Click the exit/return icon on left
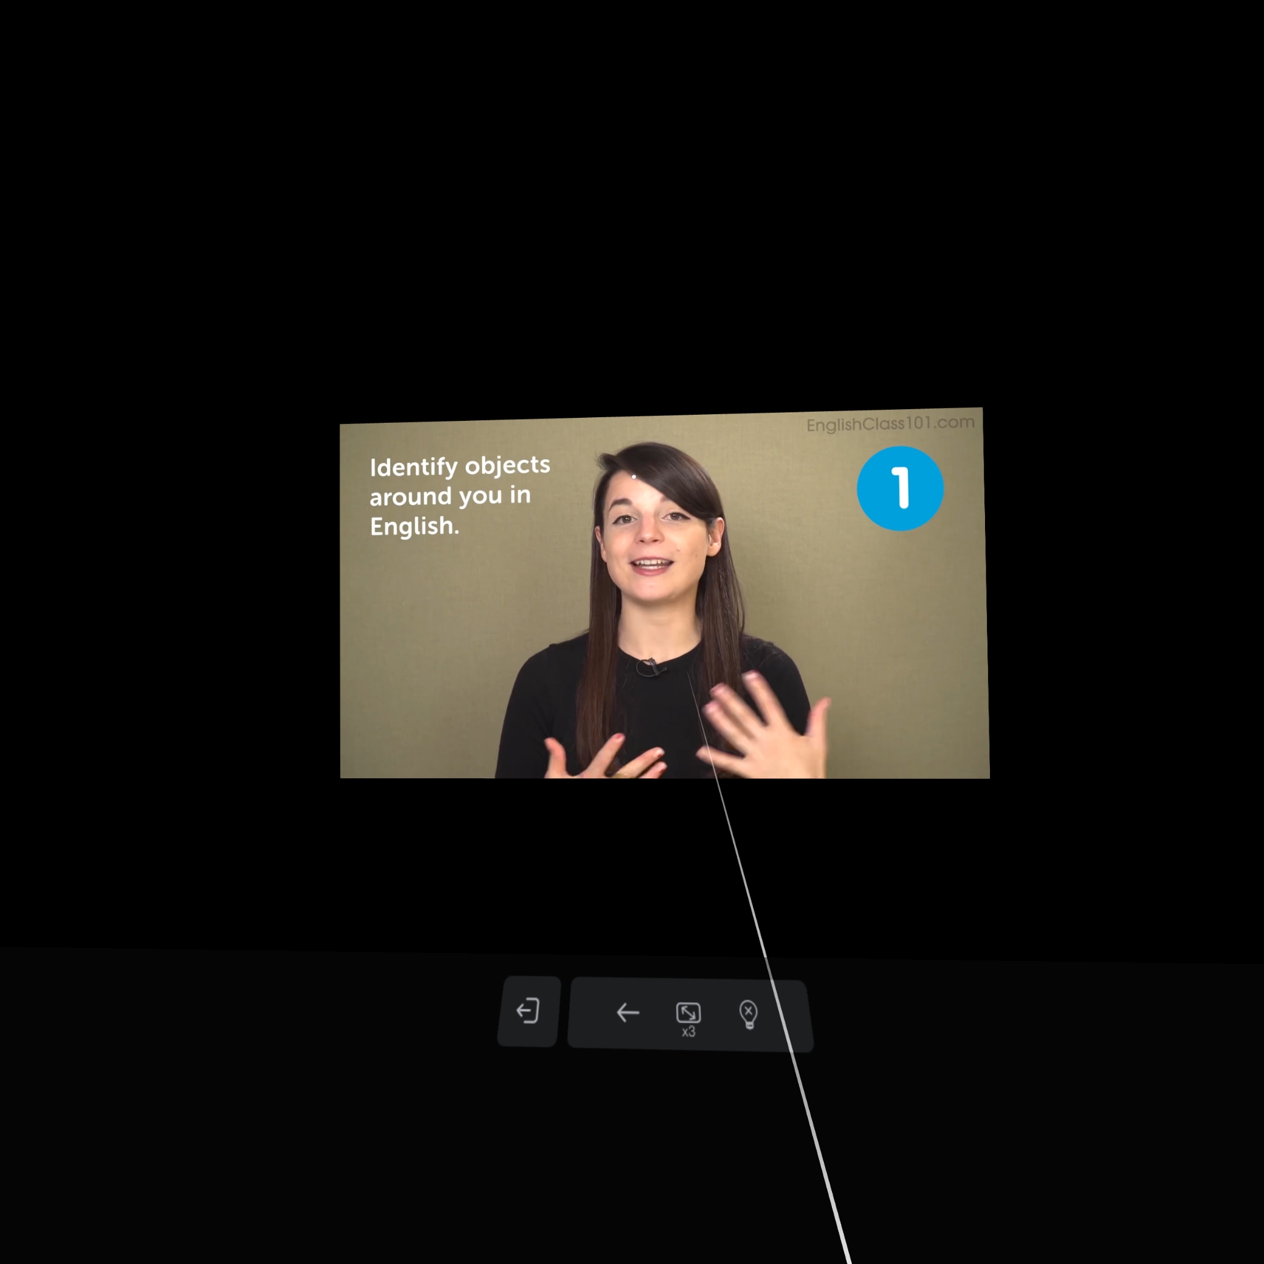The image size is (1264, 1264). [528, 1012]
